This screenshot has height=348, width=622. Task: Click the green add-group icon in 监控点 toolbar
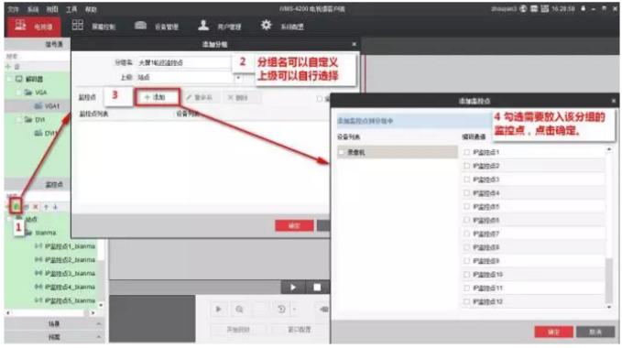[16, 206]
